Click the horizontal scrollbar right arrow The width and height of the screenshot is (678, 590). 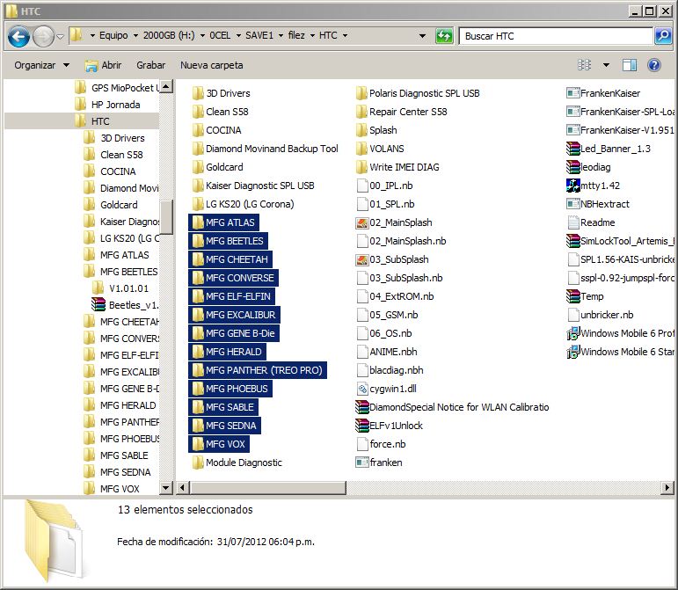pos(667,487)
